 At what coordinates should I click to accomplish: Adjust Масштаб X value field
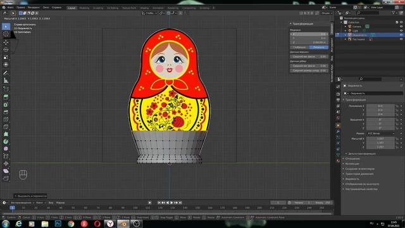[x=380, y=139]
